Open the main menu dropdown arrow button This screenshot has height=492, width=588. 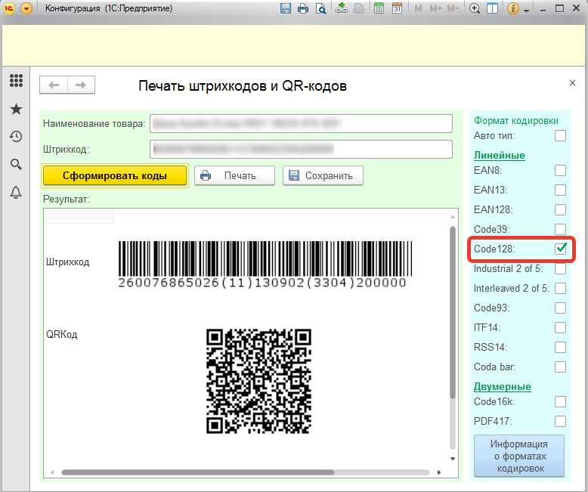click(x=26, y=8)
